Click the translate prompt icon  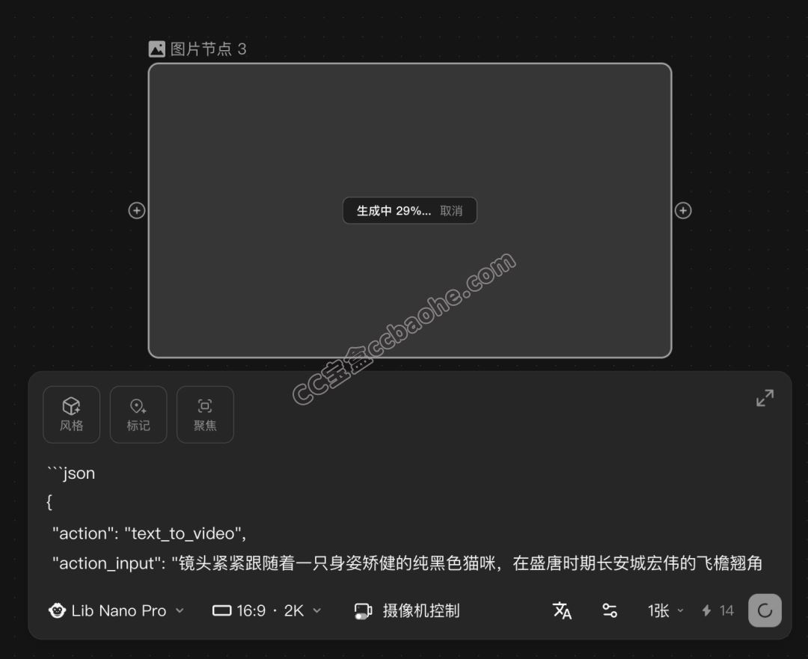562,610
